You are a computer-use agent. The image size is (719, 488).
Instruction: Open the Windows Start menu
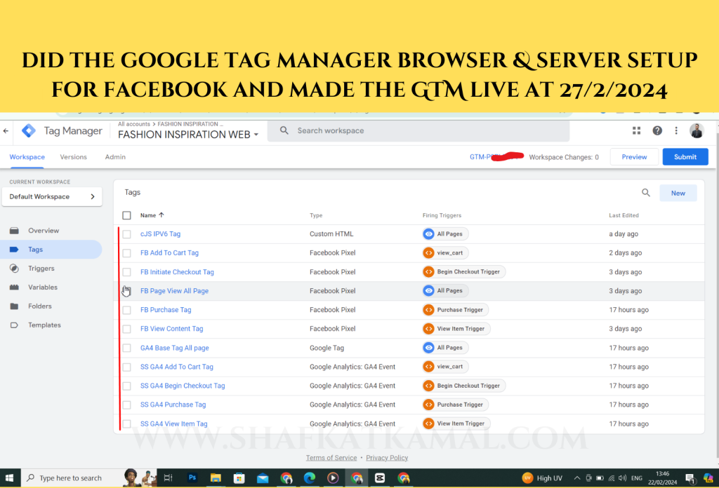[9, 478]
